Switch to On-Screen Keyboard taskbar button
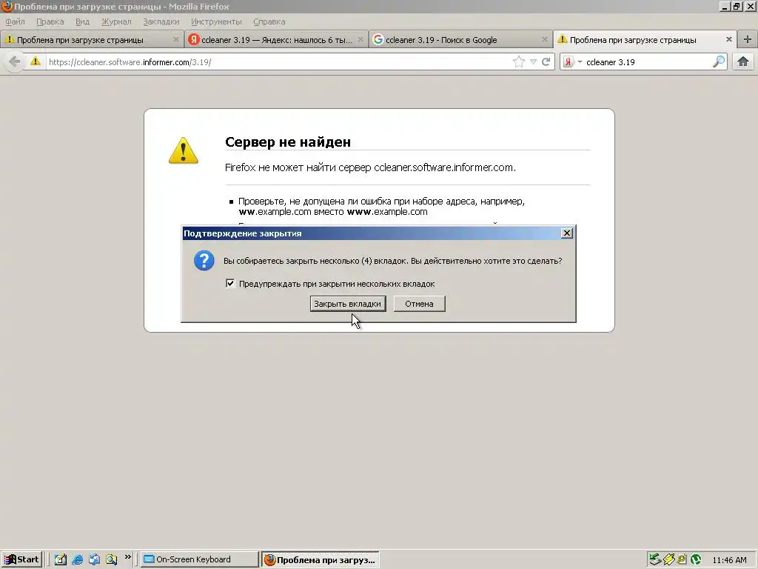758x569 pixels. point(200,559)
